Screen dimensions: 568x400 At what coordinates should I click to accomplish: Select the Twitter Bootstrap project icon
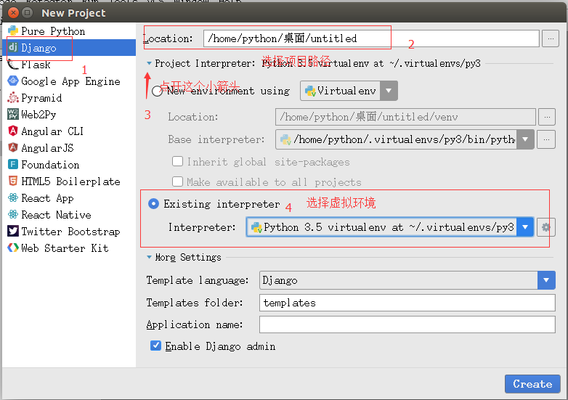pyautogui.click(x=13, y=232)
